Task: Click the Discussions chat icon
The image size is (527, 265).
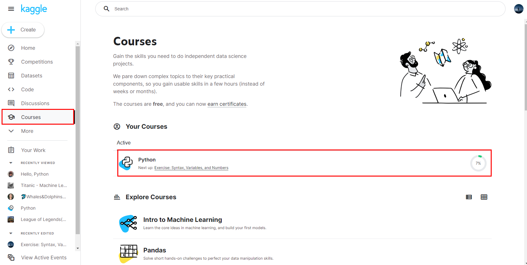Action: (11, 103)
